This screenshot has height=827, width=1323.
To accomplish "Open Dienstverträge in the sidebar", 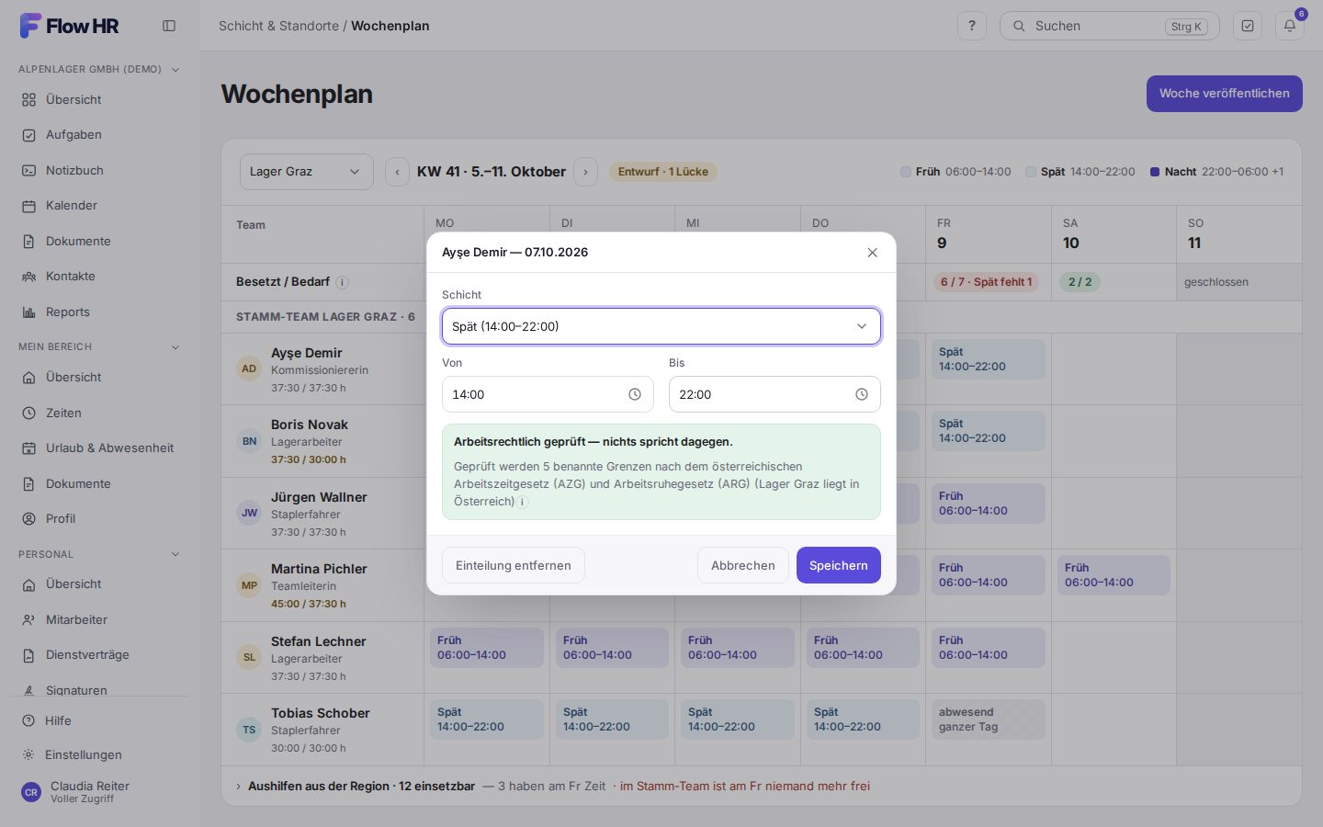I will [100, 655].
